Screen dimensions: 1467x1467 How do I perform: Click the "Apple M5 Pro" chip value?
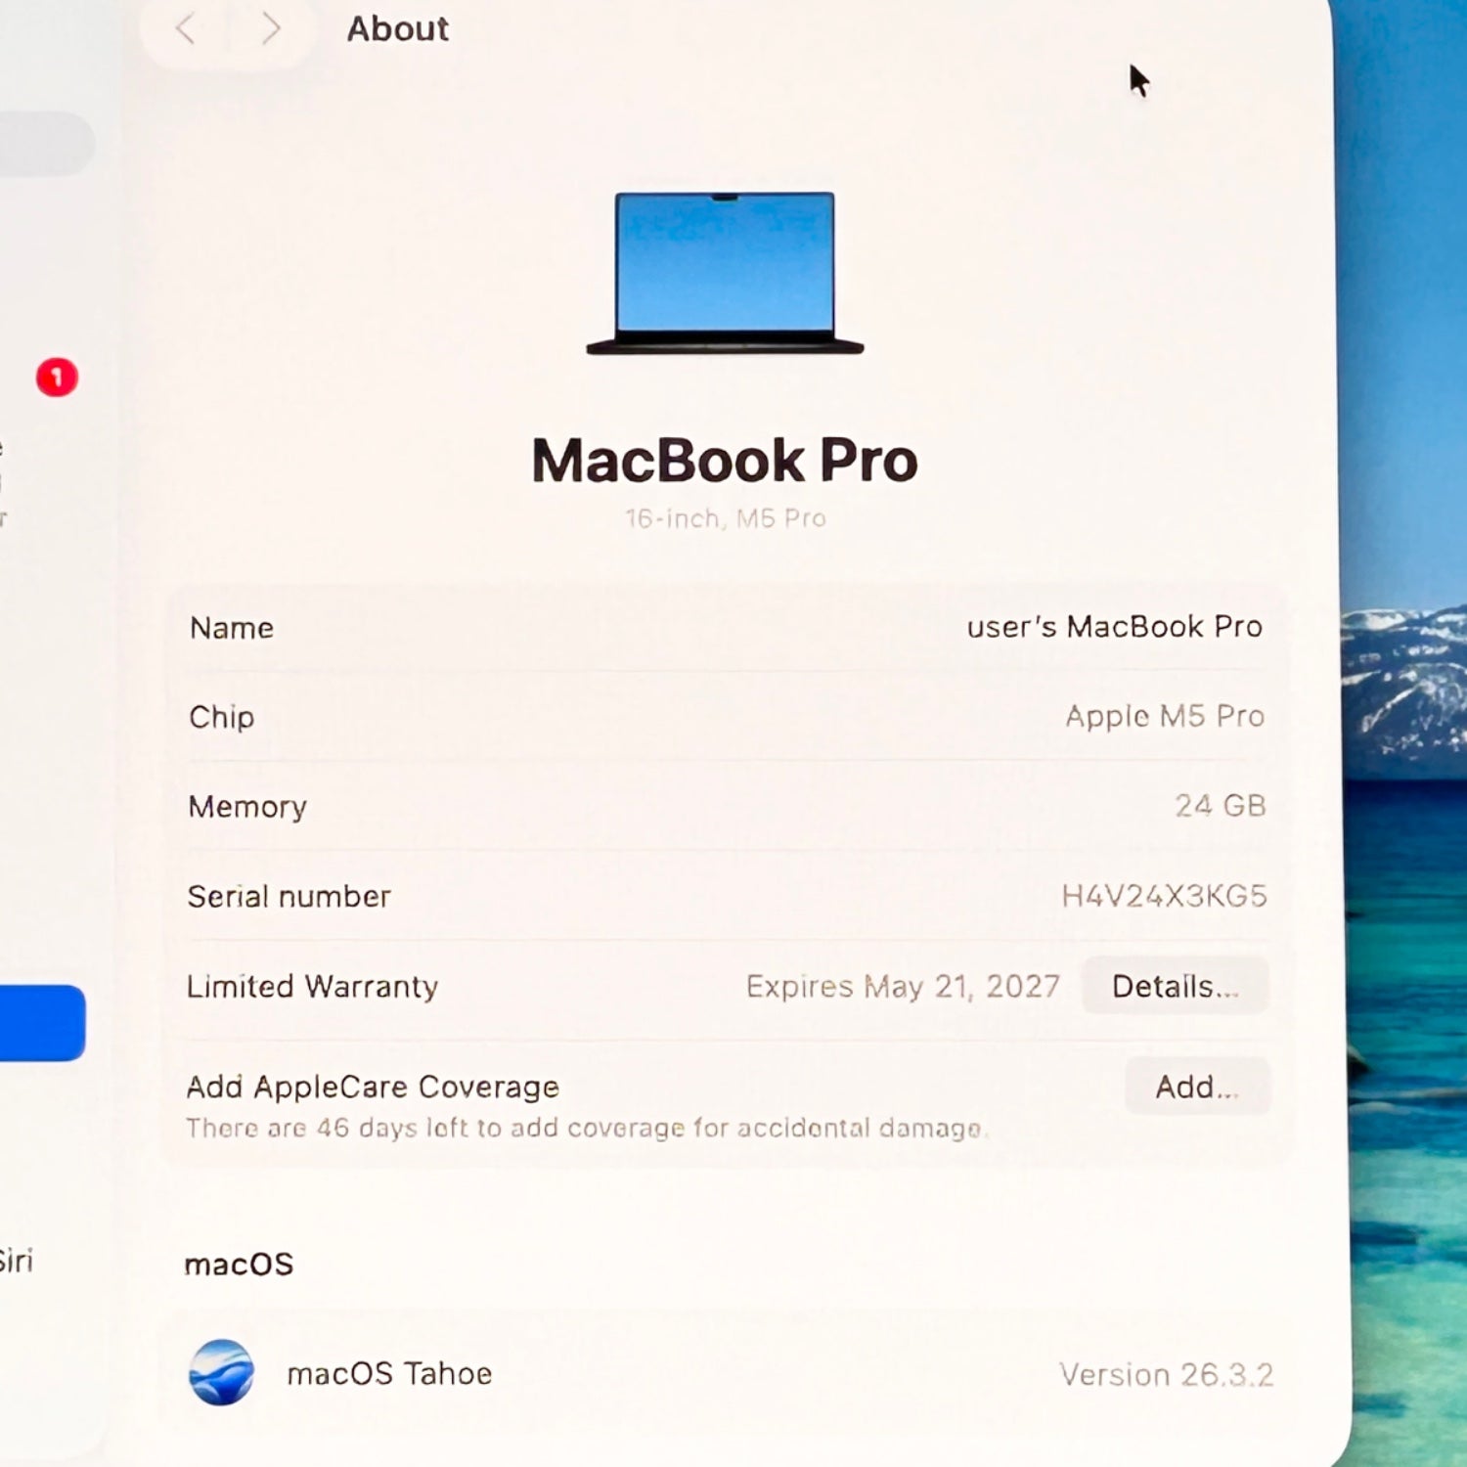(x=1165, y=716)
